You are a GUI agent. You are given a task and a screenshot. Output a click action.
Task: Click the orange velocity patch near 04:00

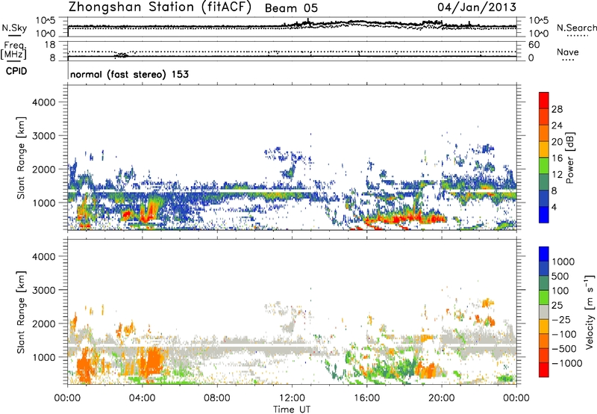pos(152,362)
